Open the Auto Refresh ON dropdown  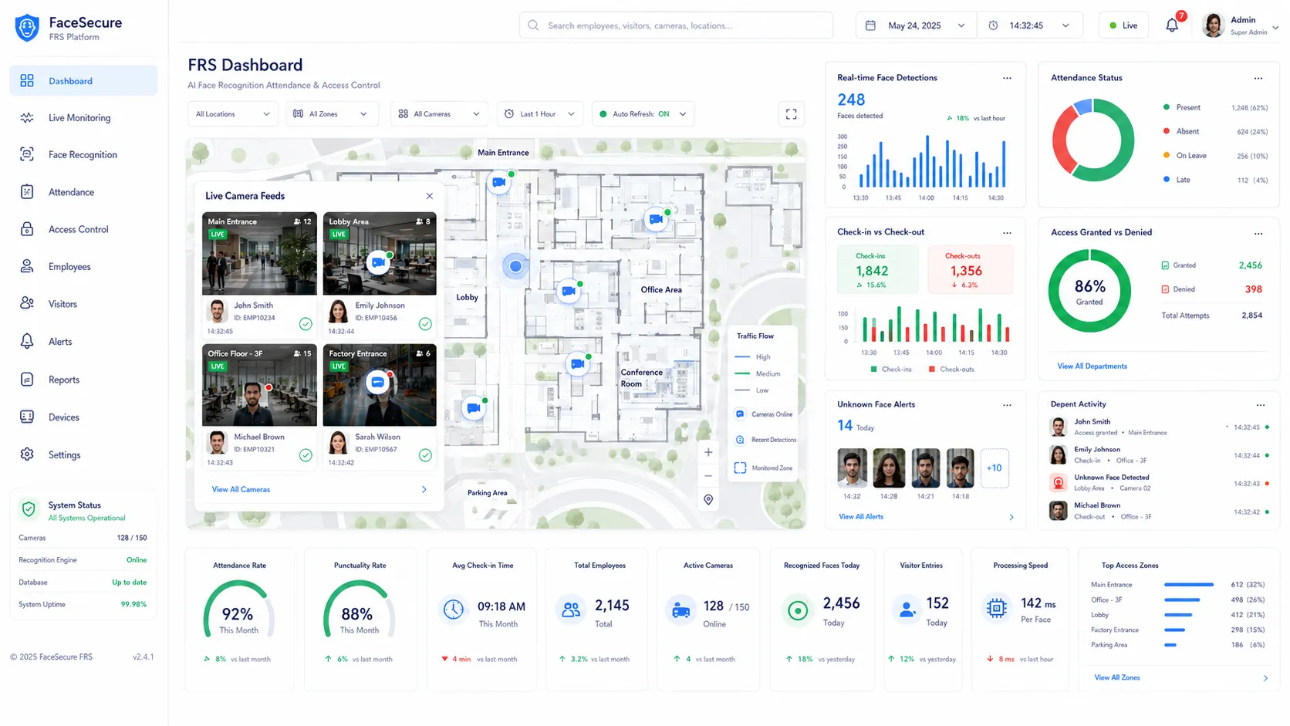coord(643,114)
